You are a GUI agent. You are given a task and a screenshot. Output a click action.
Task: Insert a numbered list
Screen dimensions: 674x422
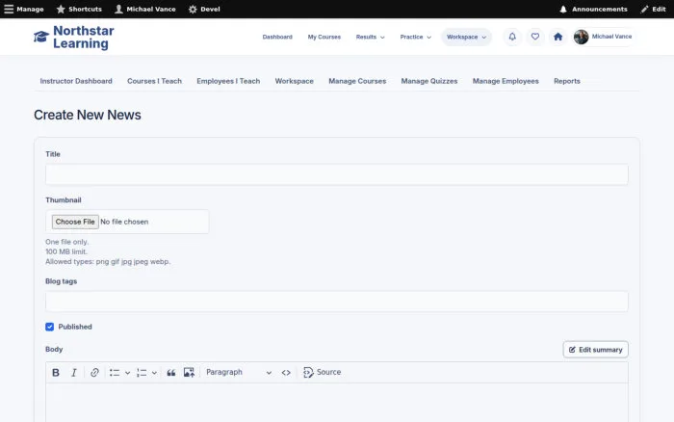pyautogui.click(x=142, y=373)
